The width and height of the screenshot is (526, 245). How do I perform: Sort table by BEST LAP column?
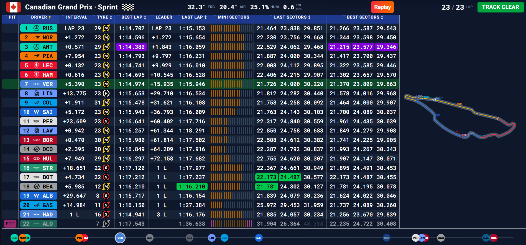[x=132, y=17]
